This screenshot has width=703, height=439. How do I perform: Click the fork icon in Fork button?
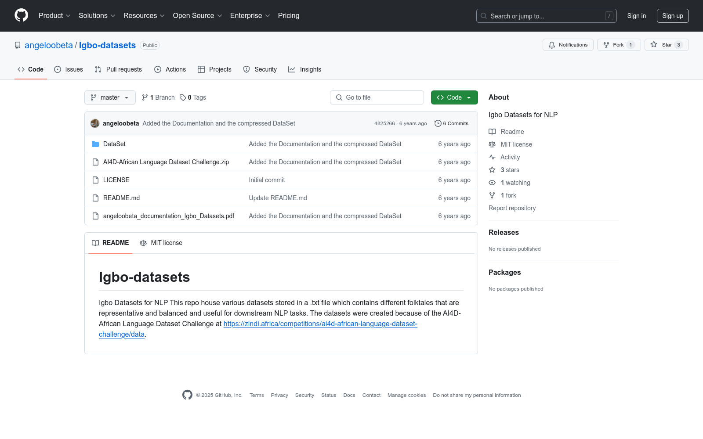606,45
